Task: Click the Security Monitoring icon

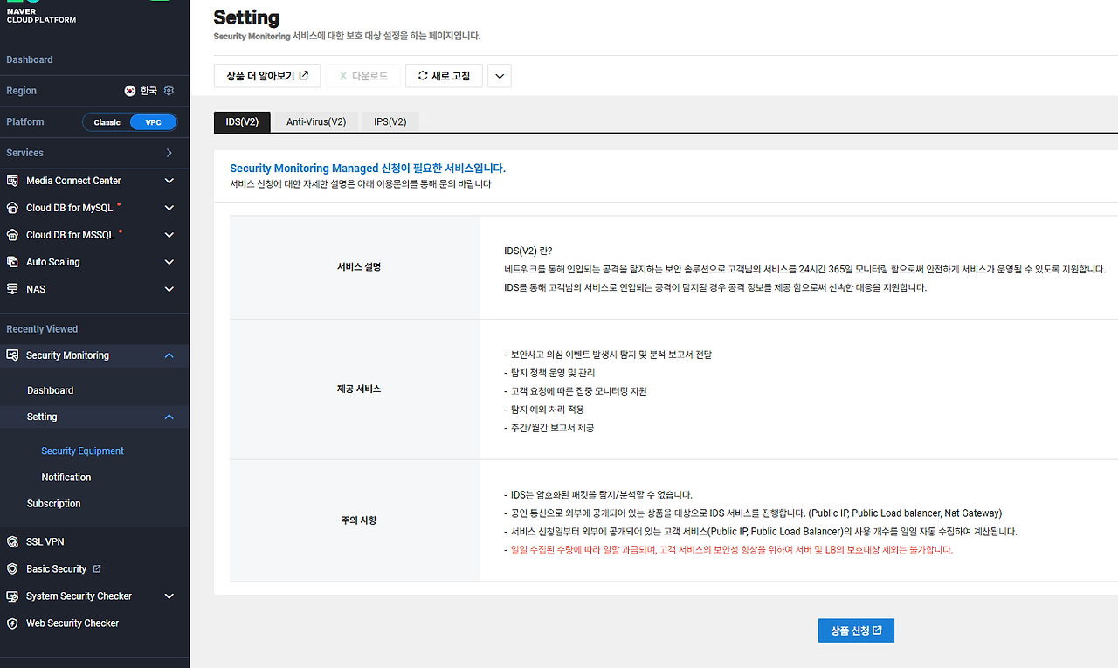Action: [12, 355]
